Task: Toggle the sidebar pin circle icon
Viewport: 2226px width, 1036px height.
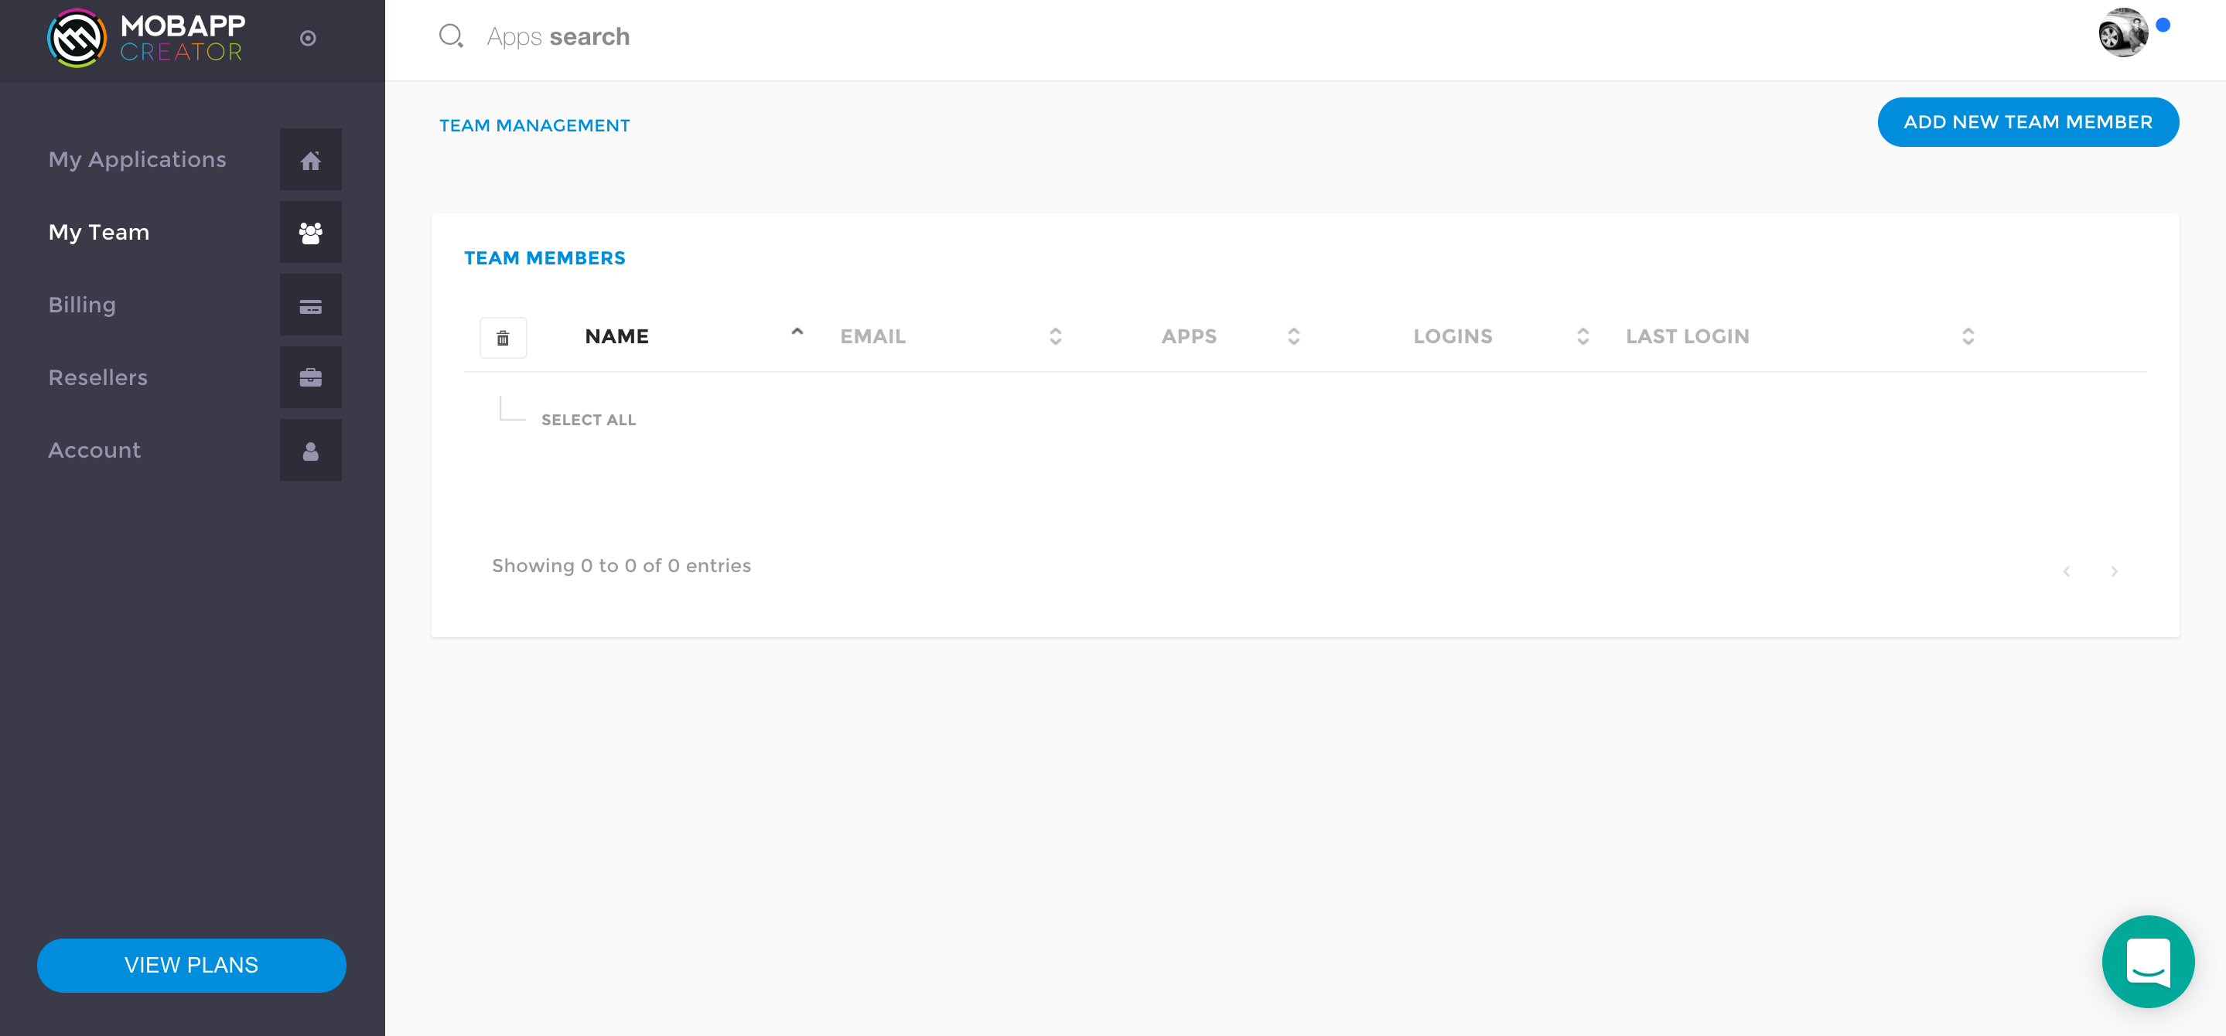Action: click(x=308, y=38)
